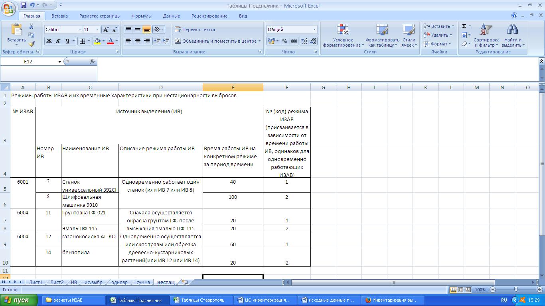This screenshot has height=306, width=545.
Task: Click the пуск Start button
Action: point(19,300)
